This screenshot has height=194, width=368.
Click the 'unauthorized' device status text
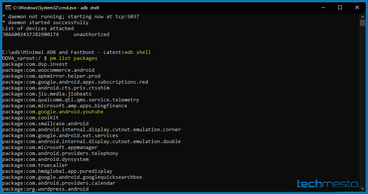pyautogui.click(x=92, y=35)
